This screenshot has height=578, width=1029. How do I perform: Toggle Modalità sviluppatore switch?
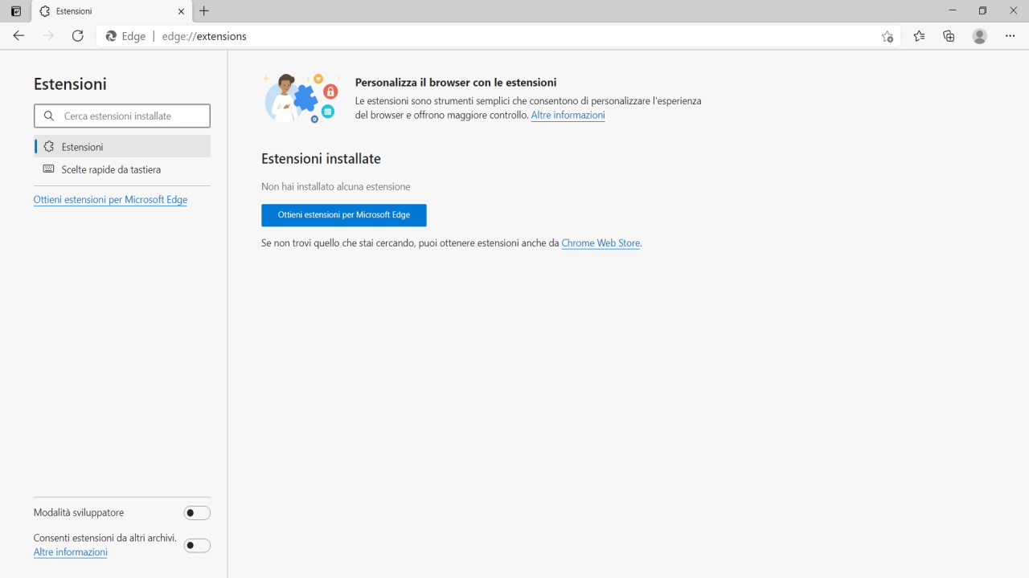pos(197,513)
